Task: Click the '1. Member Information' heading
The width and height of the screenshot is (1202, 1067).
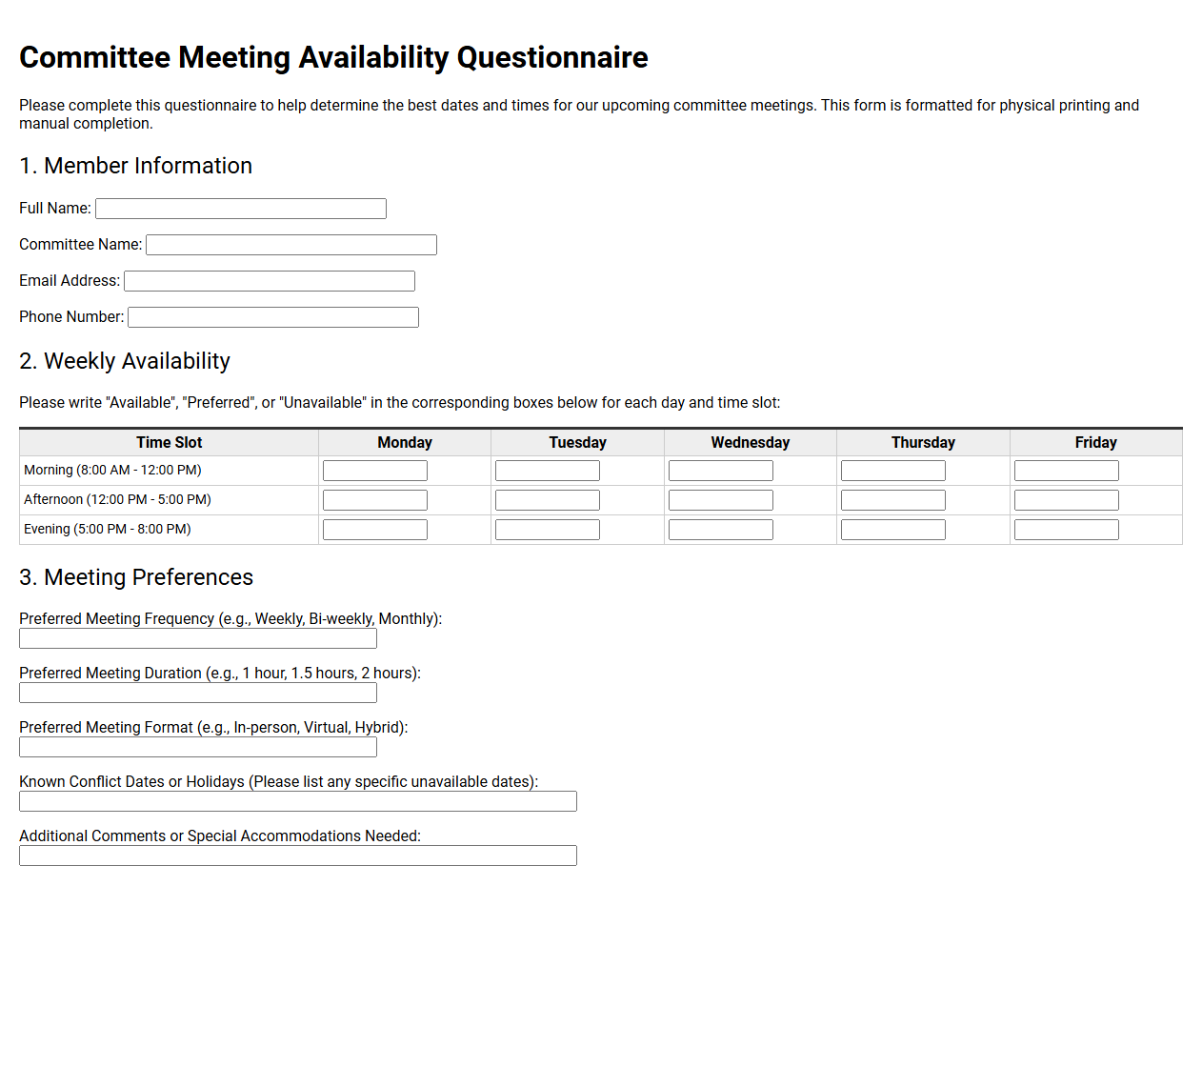Action: pos(136,166)
